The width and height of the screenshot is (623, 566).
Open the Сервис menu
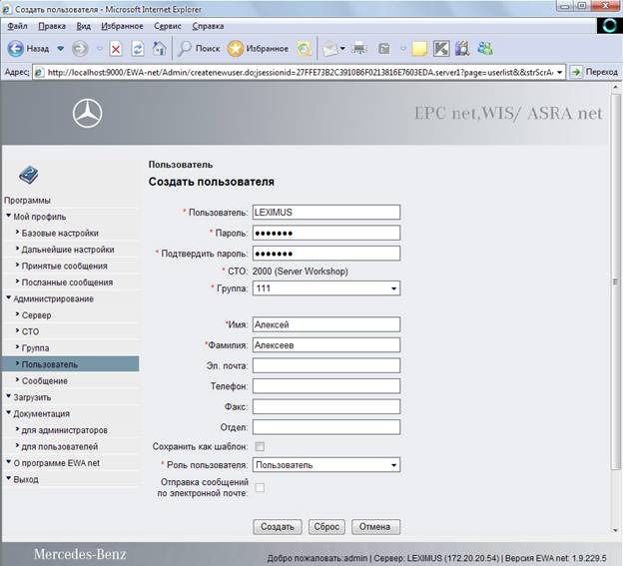pyautogui.click(x=168, y=26)
